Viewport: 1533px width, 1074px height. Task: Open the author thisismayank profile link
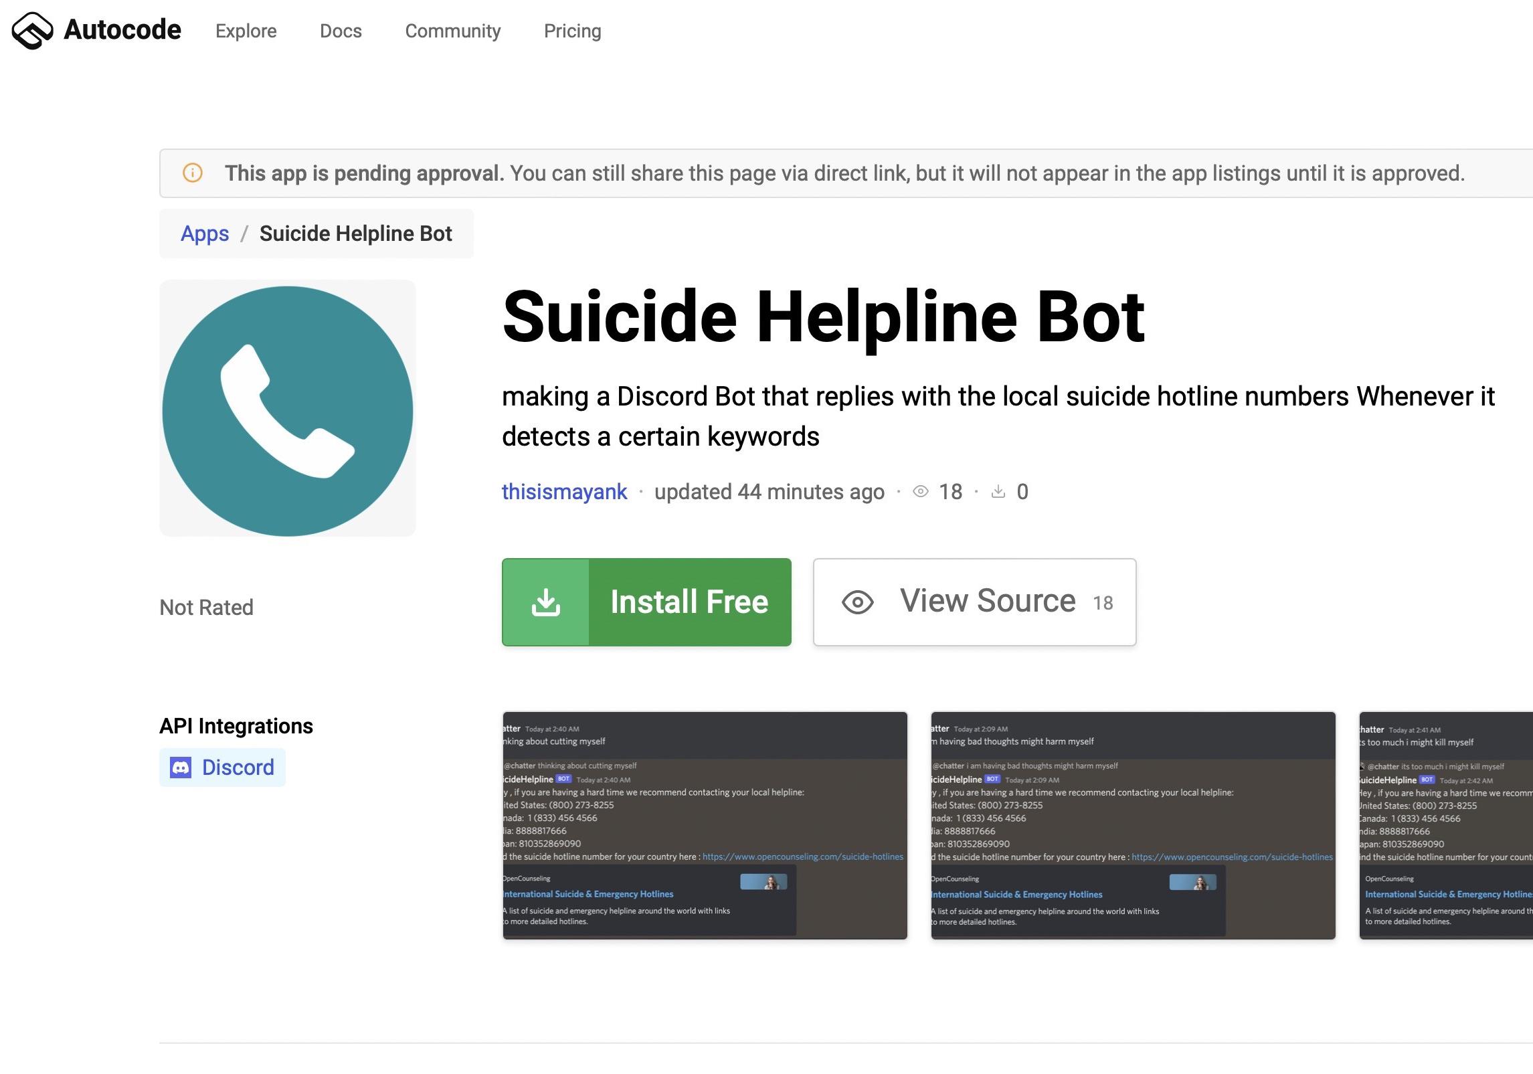click(x=564, y=492)
